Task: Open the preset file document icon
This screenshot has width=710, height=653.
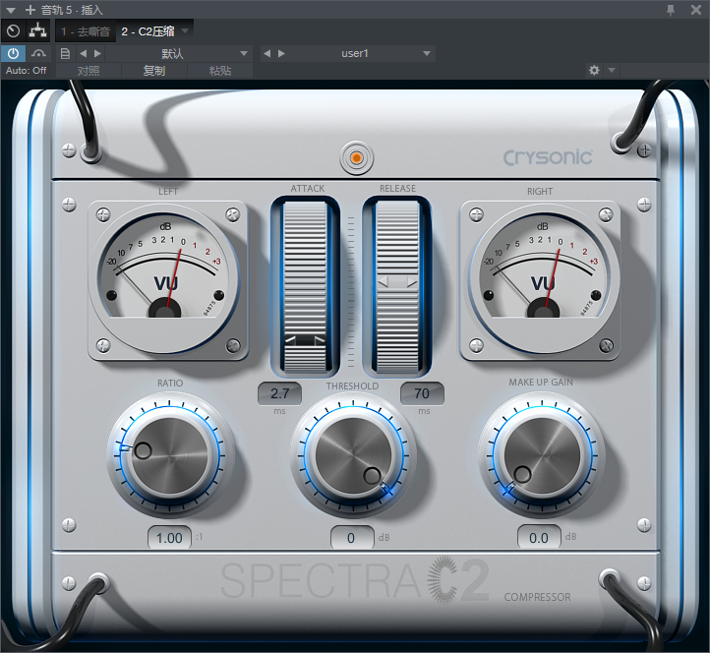Action: click(65, 53)
